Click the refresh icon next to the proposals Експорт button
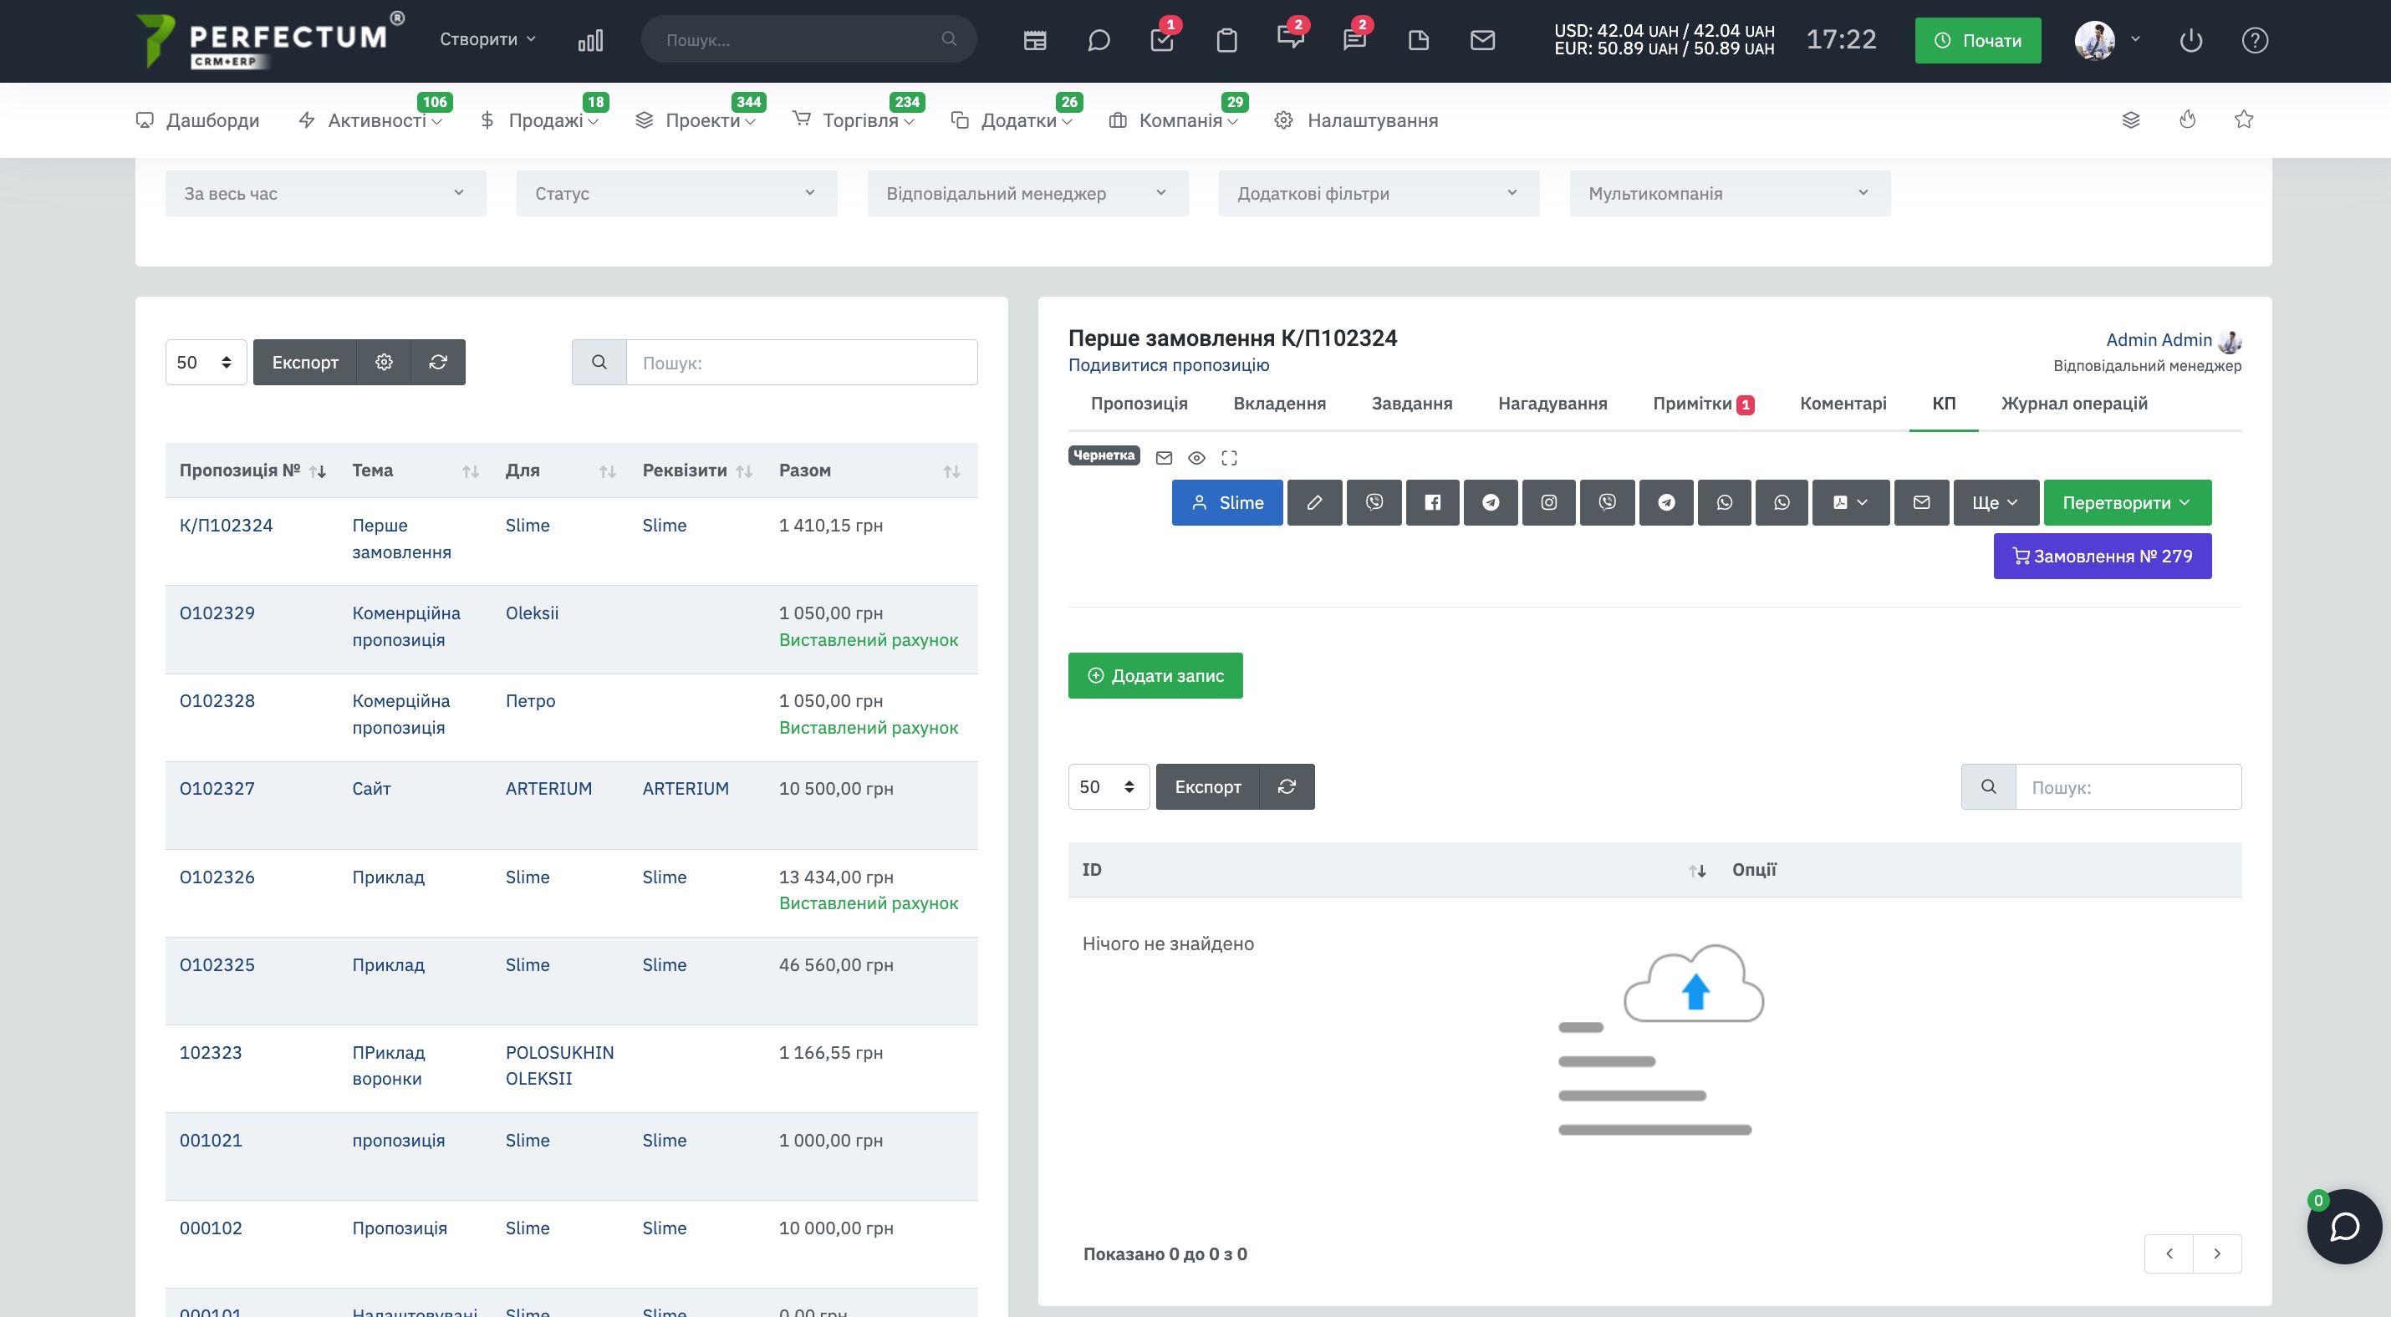 click(x=438, y=362)
